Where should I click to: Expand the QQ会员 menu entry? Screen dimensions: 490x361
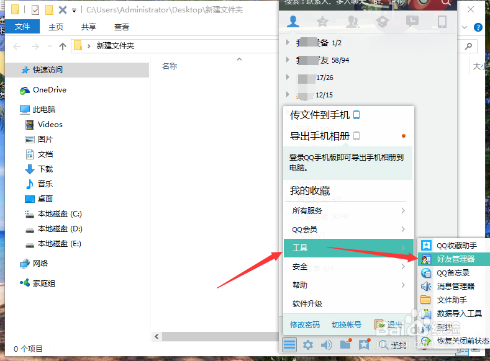[x=348, y=230]
